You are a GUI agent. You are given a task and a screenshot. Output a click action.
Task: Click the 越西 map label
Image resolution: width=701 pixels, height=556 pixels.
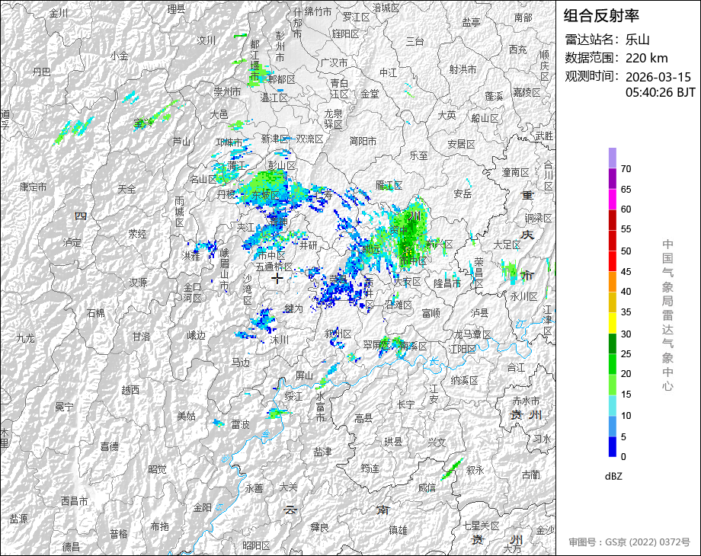(x=130, y=390)
